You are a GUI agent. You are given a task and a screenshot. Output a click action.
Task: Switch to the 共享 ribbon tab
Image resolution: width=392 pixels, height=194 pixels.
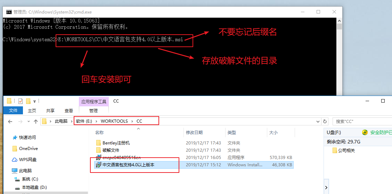pyautogui.click(x=50, y=111)
